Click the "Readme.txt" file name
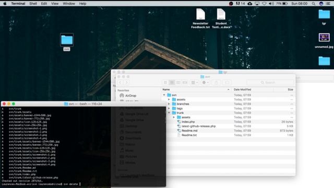The width and height of the screenshot is (334, 188). click(189, 135)
